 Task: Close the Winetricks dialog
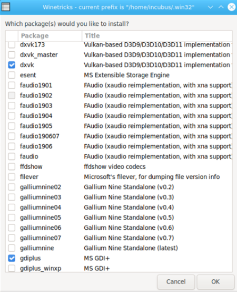coord(231,7)
